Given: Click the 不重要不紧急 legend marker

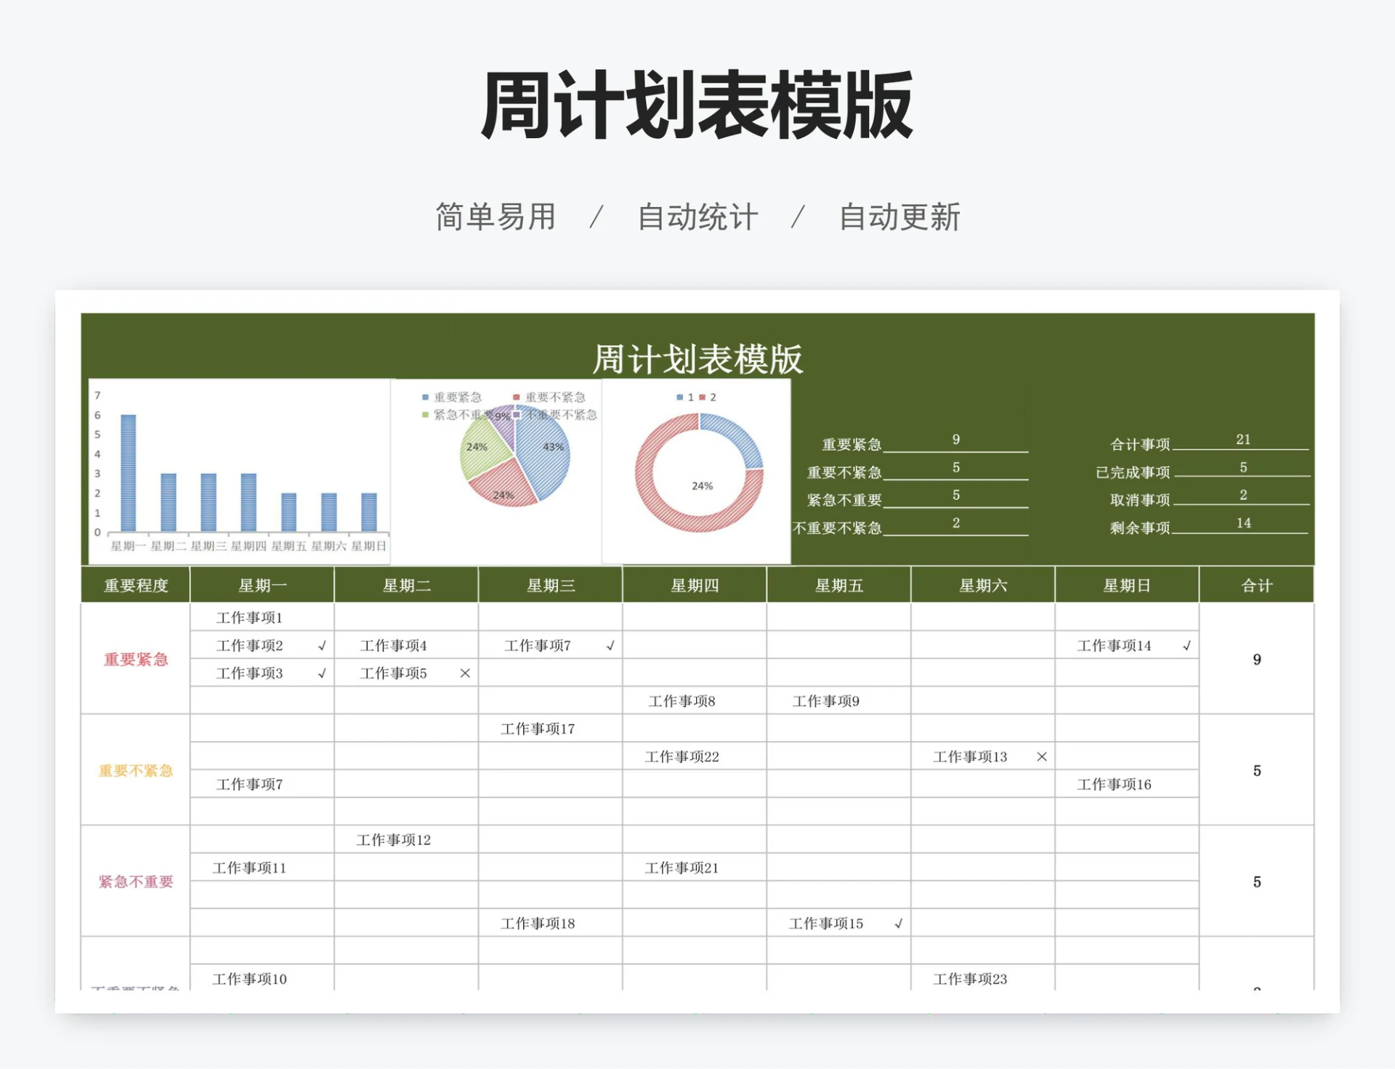Looking at the screenshot, I should click(516, 414).
